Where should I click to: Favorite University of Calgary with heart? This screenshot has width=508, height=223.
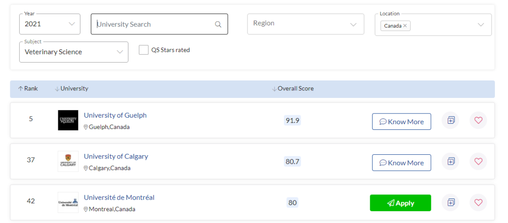click(478, 161)
